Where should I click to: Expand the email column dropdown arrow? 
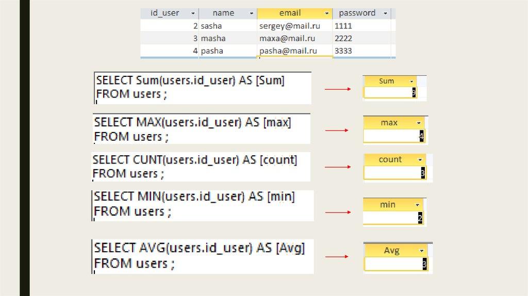[327, 13]
